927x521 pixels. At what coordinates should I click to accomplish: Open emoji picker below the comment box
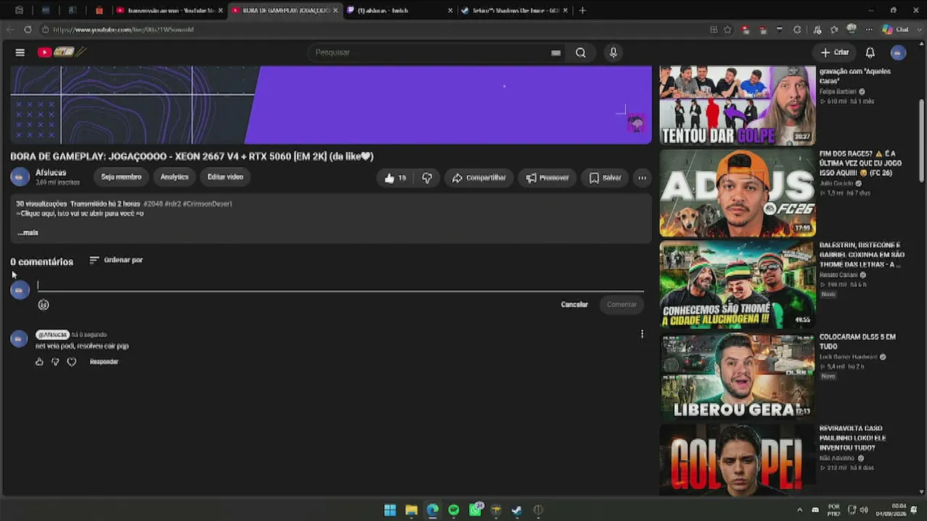[43, 305]
